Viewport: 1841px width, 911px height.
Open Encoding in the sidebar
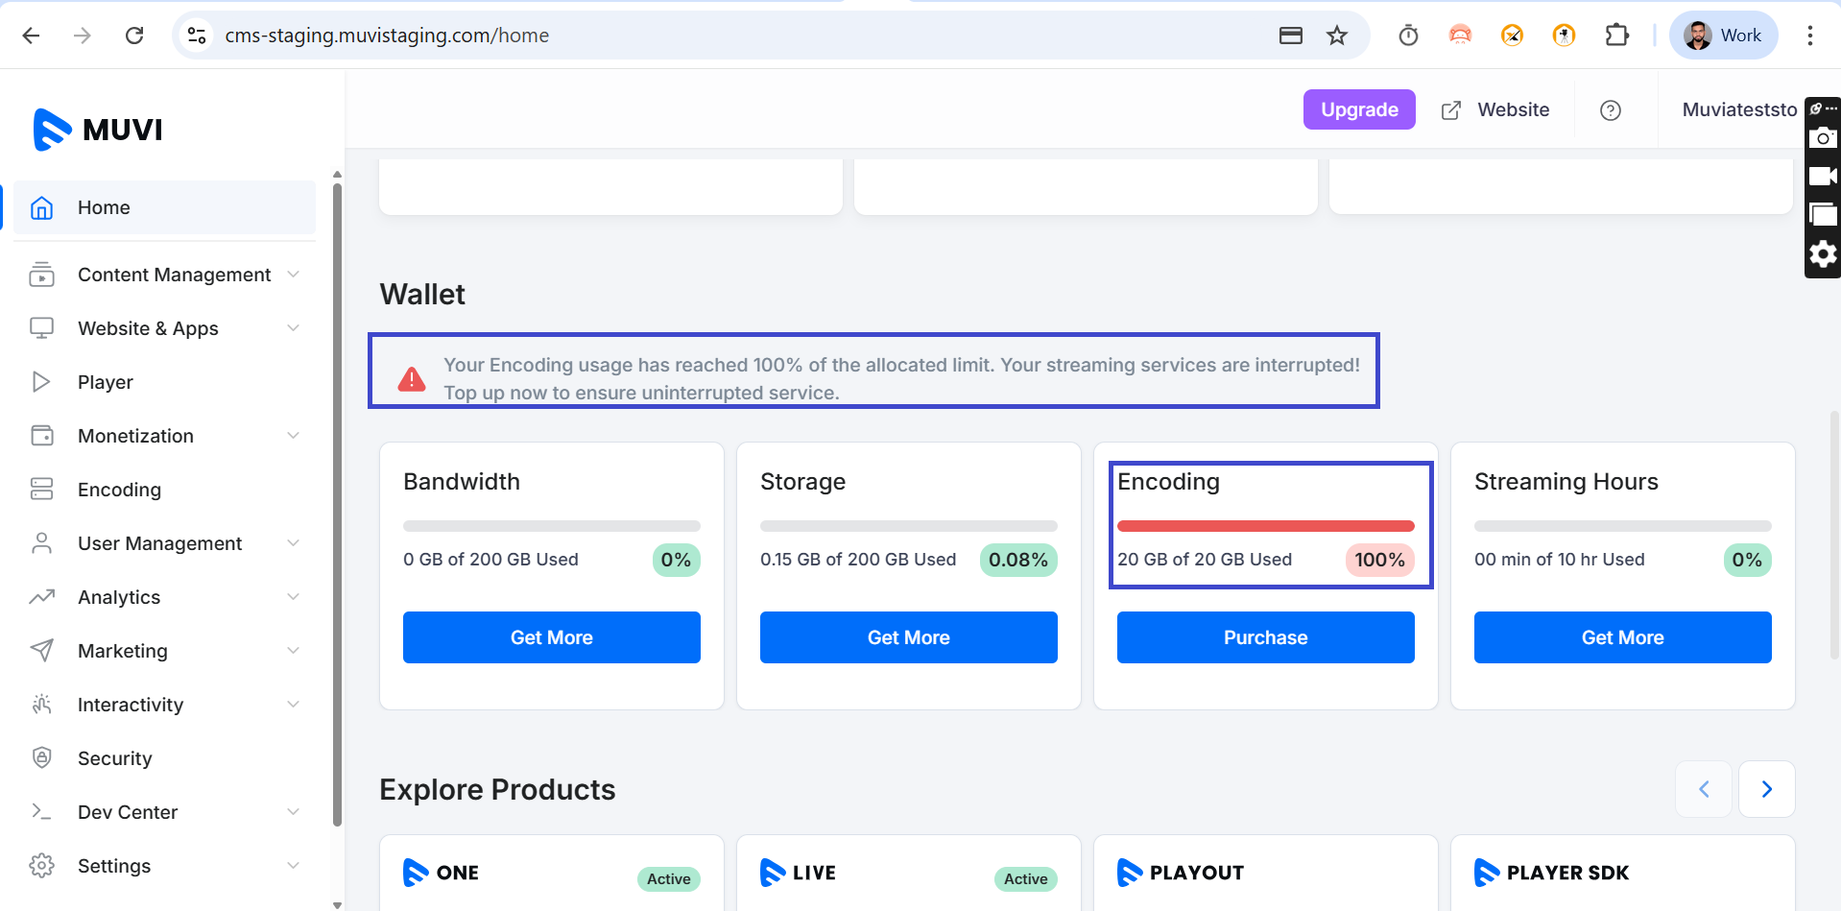(119, 490)
